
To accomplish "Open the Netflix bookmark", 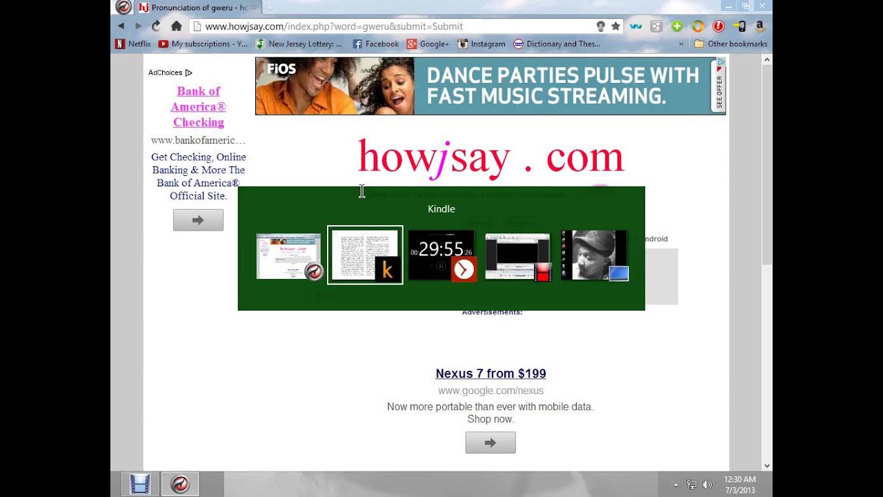I will [x=132, y=43].
